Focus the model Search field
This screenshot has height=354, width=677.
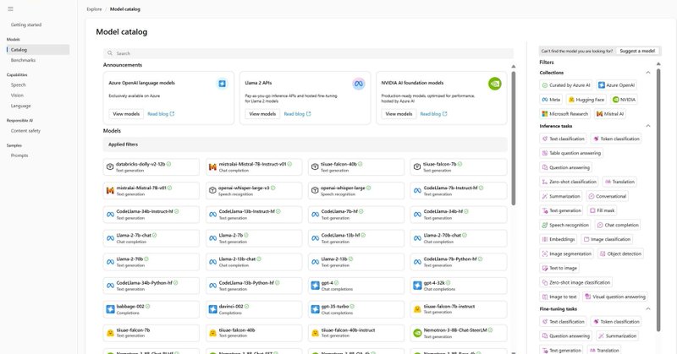308,53
